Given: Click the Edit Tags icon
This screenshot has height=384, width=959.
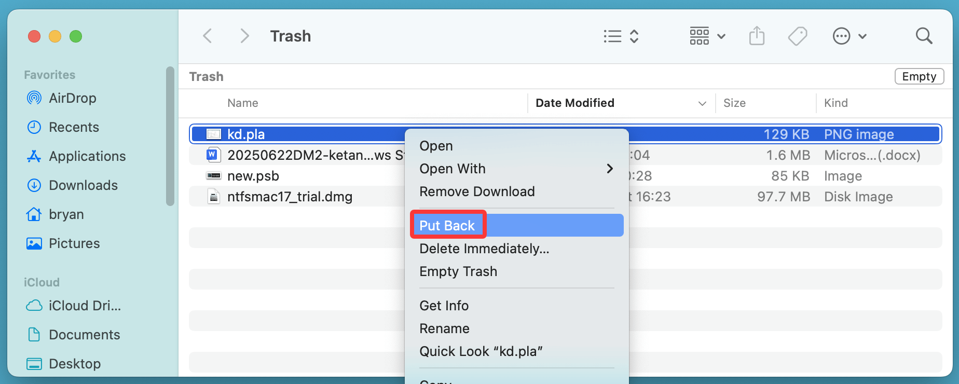Looking at the screenshot, I should [798, 36].
